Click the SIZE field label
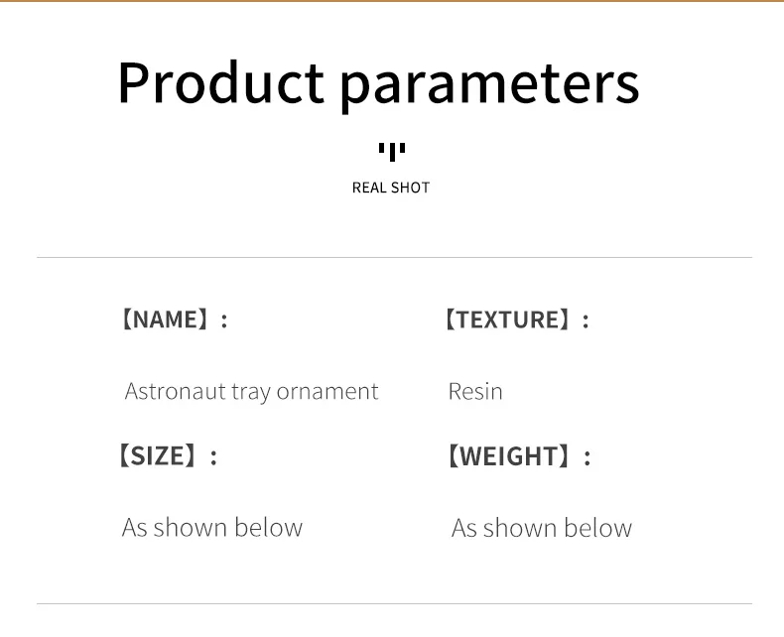The image size is (784, 637). pos(165,455)
